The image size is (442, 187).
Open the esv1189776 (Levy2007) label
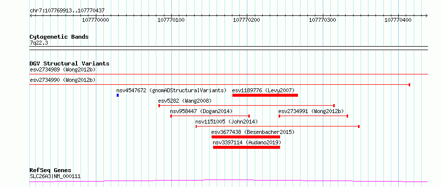[263, 90]
